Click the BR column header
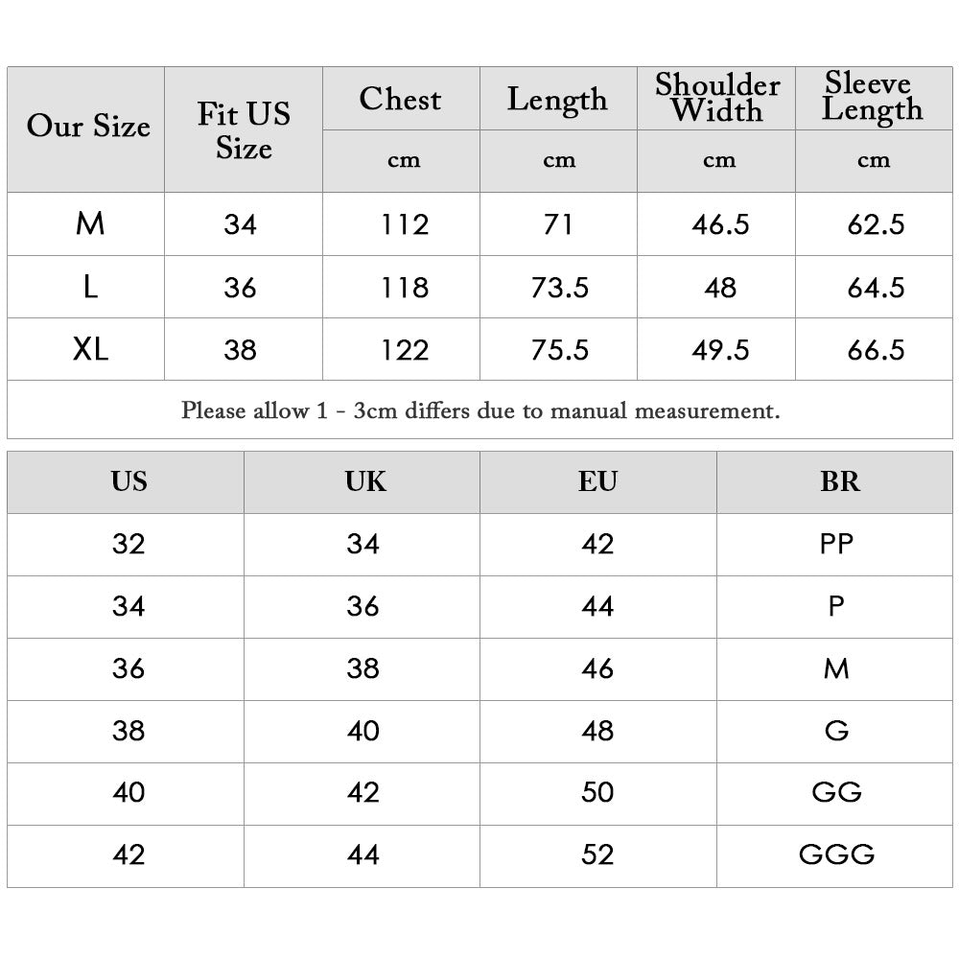The width and height of the screenshot is (959, 959). click(x=839, y=481)
